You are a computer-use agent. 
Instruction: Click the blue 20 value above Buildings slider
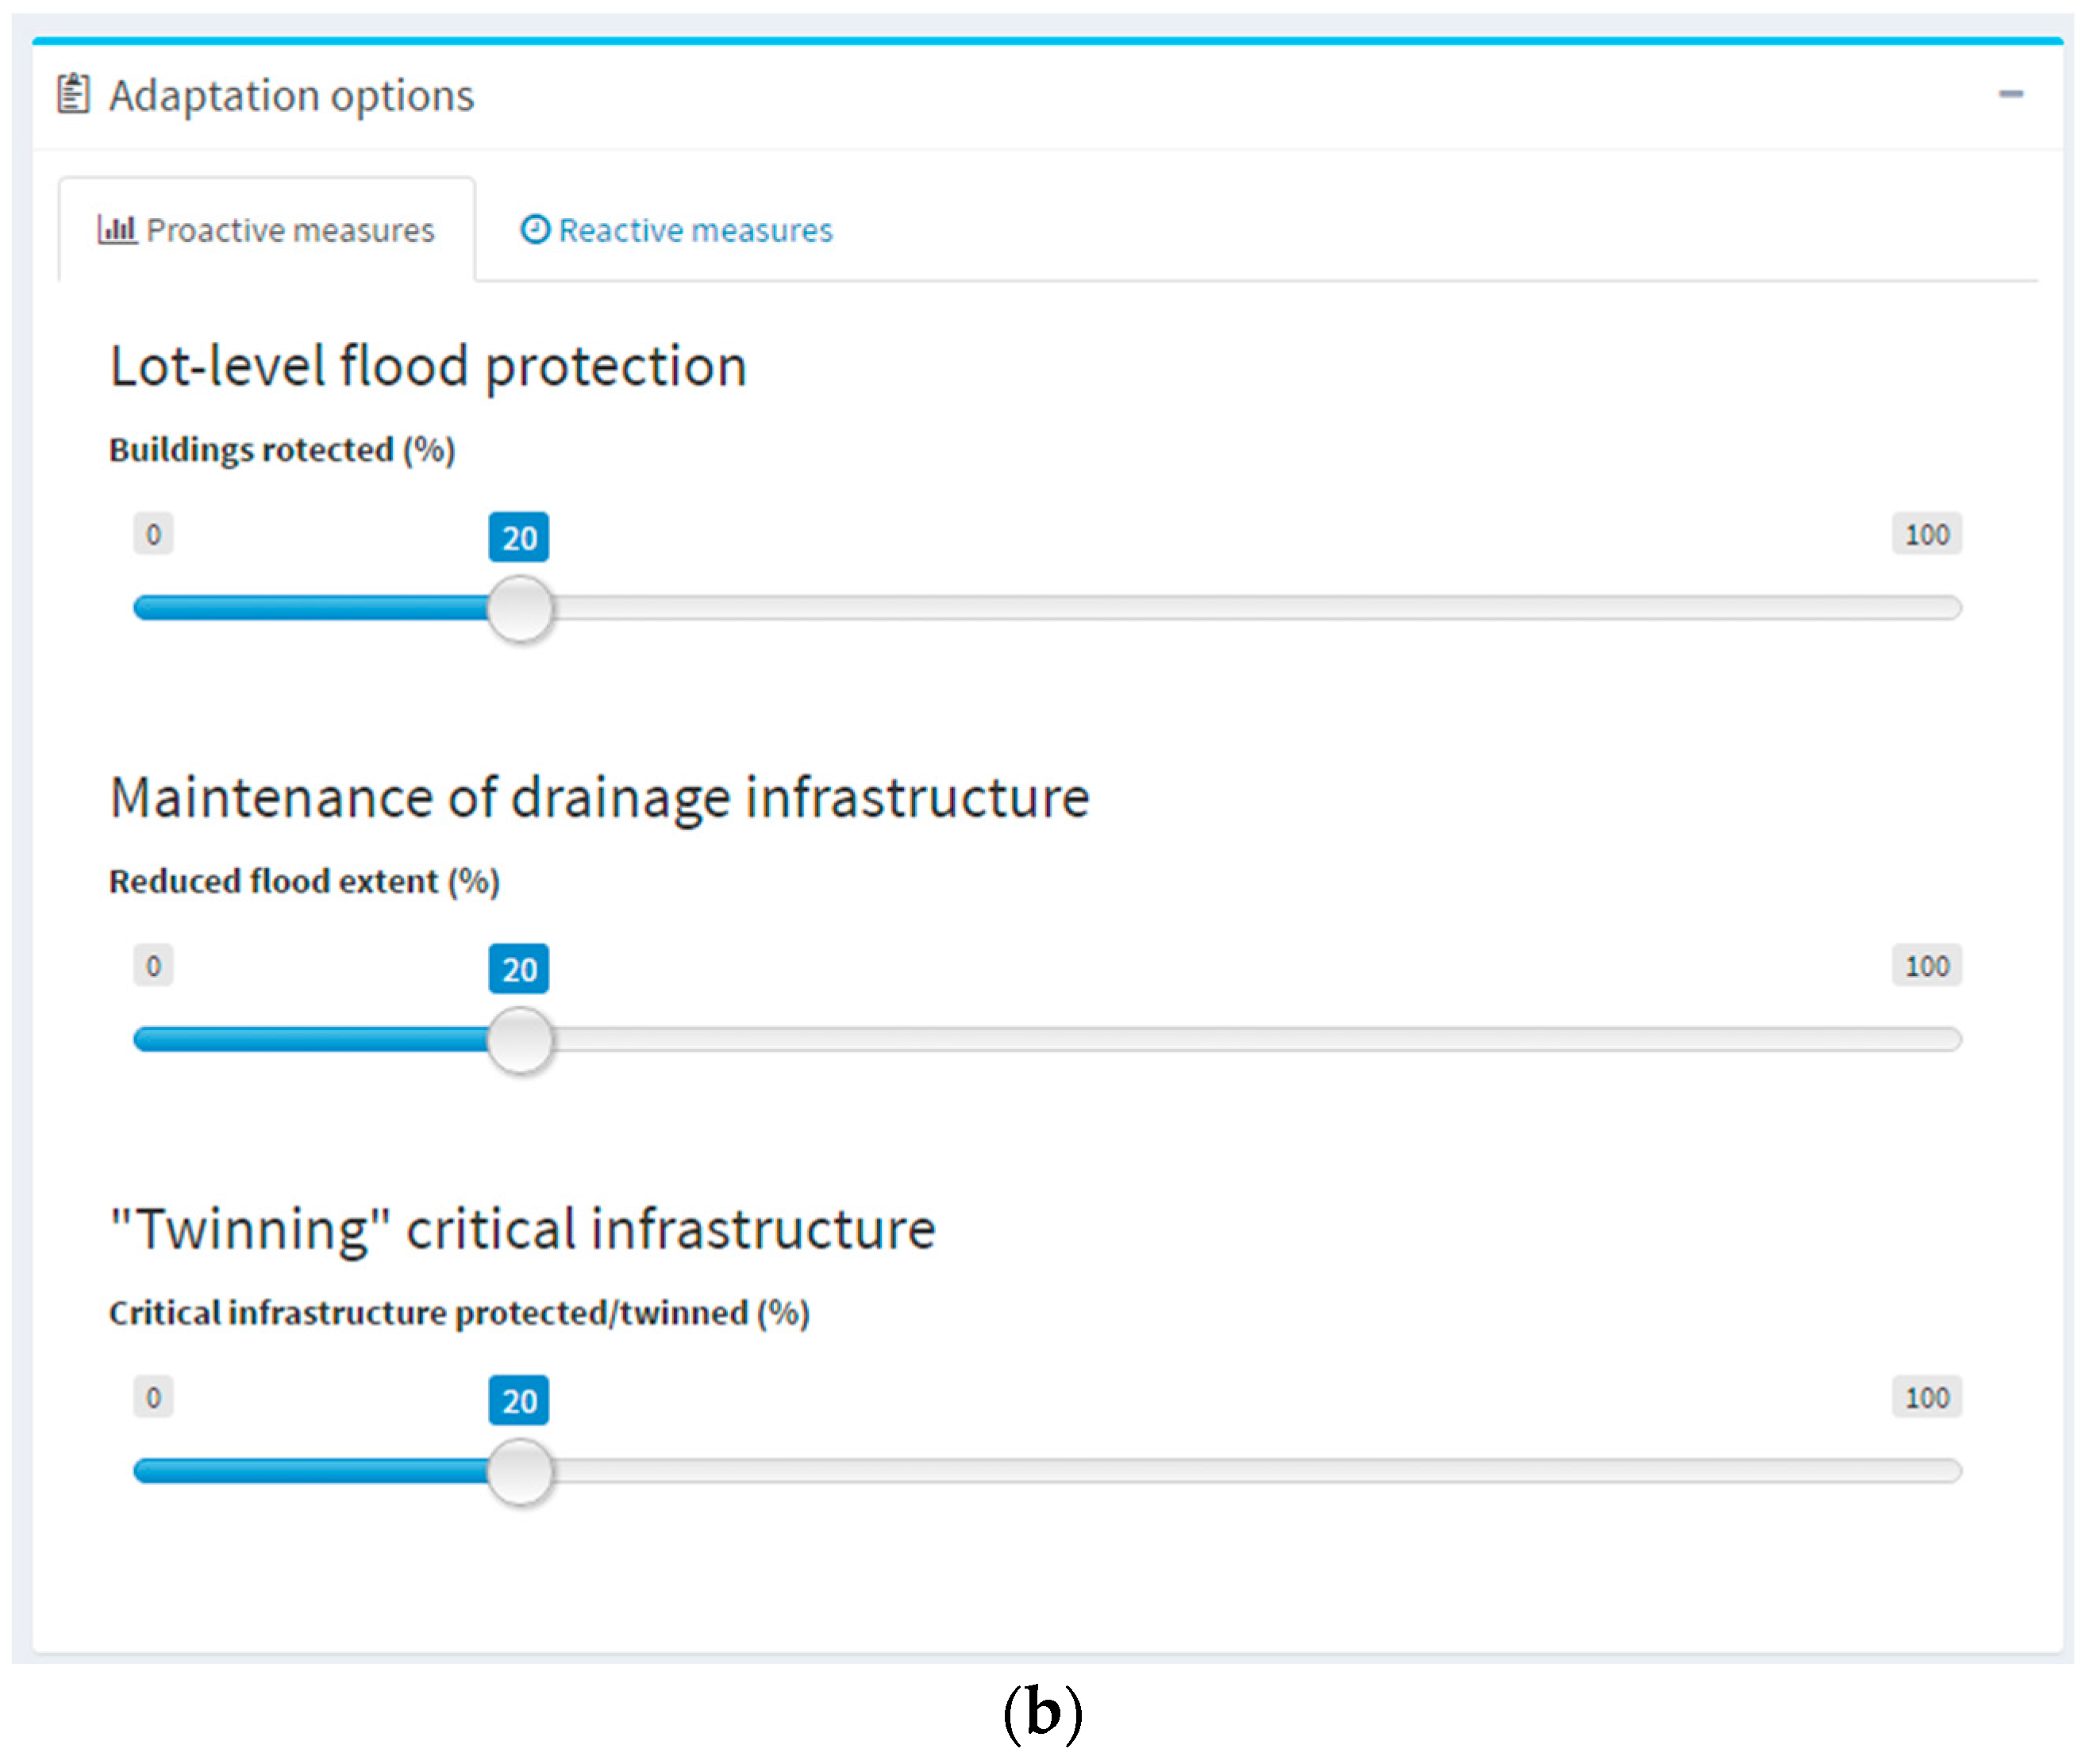click(519, 538)
